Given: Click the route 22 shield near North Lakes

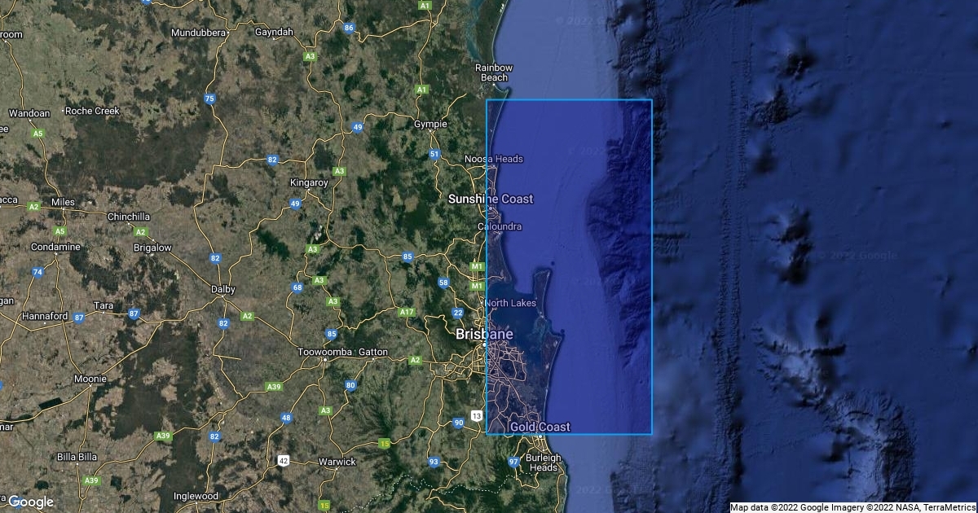Looking at the screenshot, I should [x=458, y=313].
